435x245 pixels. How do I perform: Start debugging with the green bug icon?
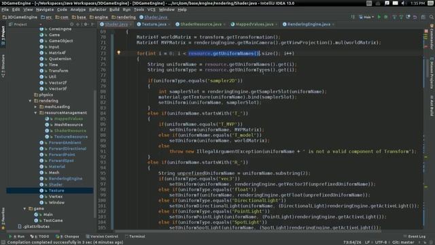click(386, 17)
